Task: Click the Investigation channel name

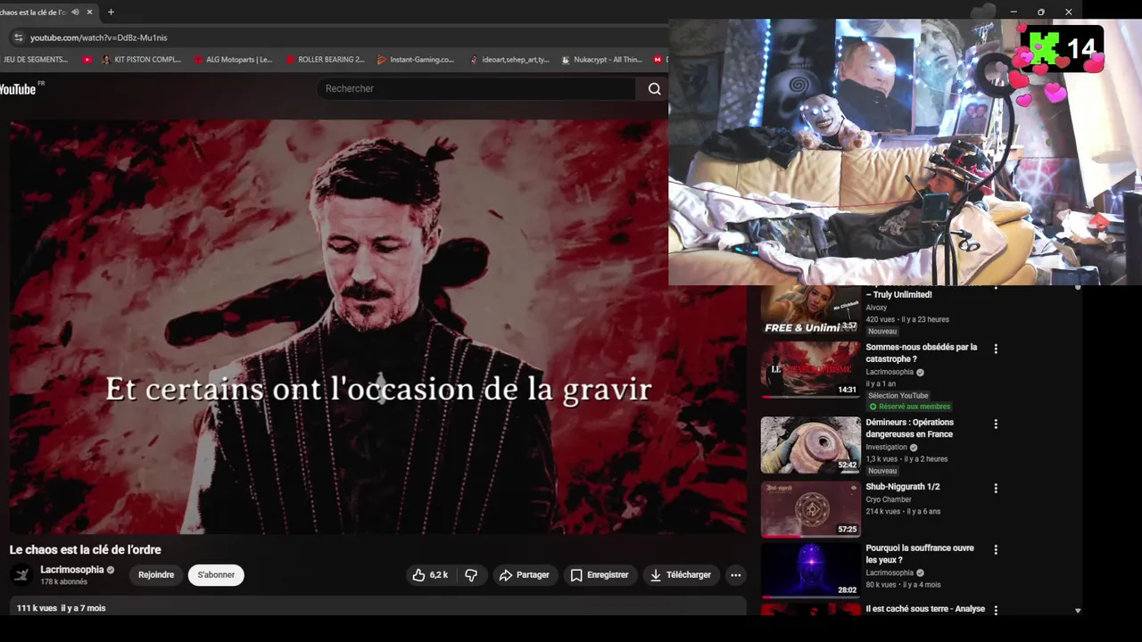Action: (886, 448)
